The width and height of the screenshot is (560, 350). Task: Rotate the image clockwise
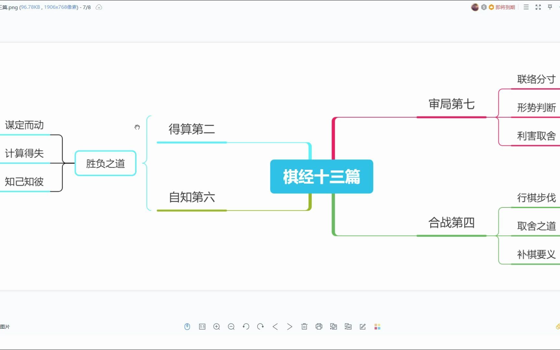261,327
